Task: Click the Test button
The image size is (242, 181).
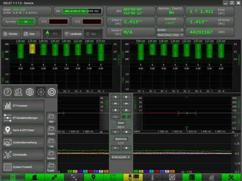Action: point(93,34)
